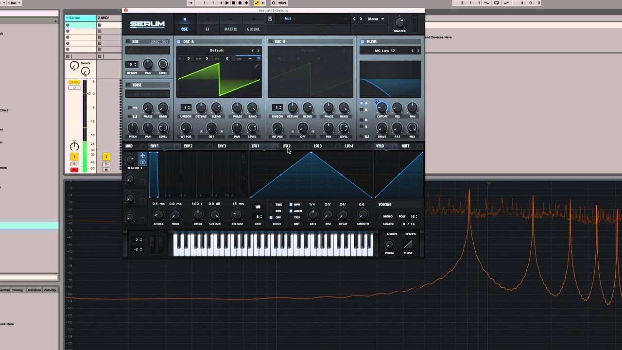Open the MATRIX tab
622x350 pixels.
tap(230, 29)
